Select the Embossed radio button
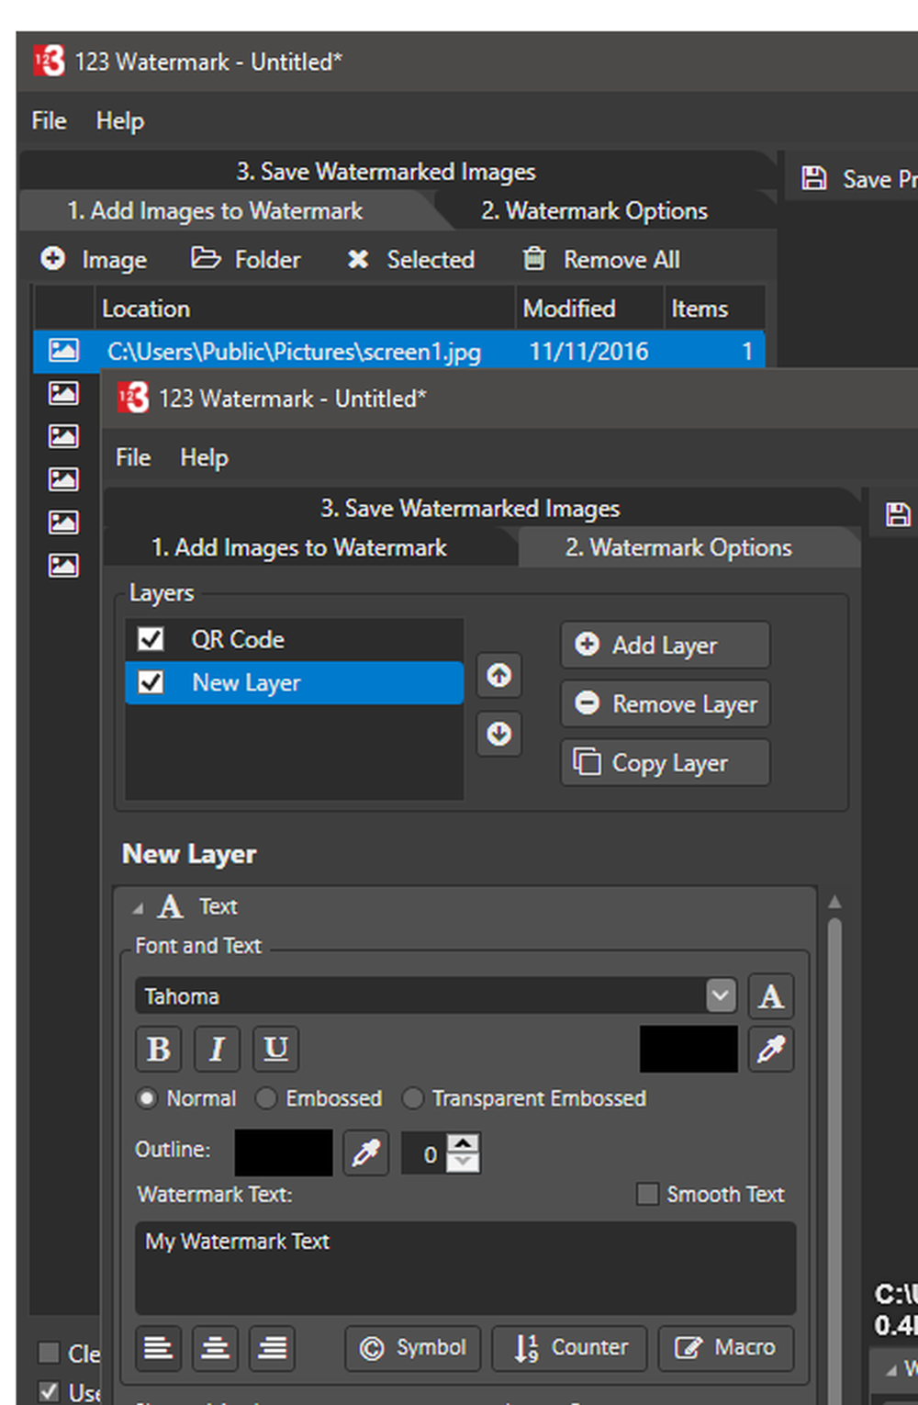Image resolution: width=918 pixels, height=1405 pixels. 265,1098
